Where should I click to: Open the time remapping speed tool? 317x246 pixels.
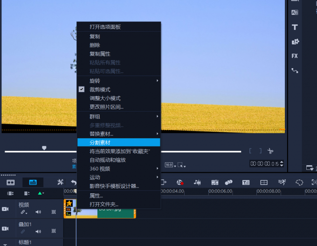282,182
